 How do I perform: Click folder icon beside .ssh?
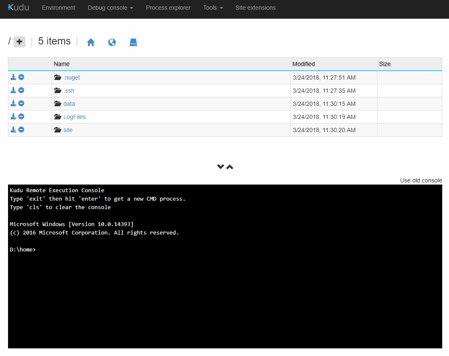click(x=58, y=91)
